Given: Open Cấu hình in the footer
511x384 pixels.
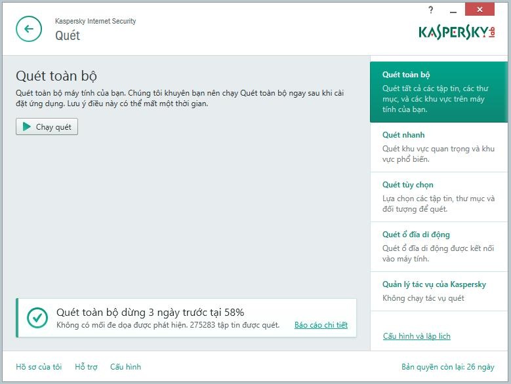Looking at the screenshot, I should pyautogui.click(x=125, y=367).
